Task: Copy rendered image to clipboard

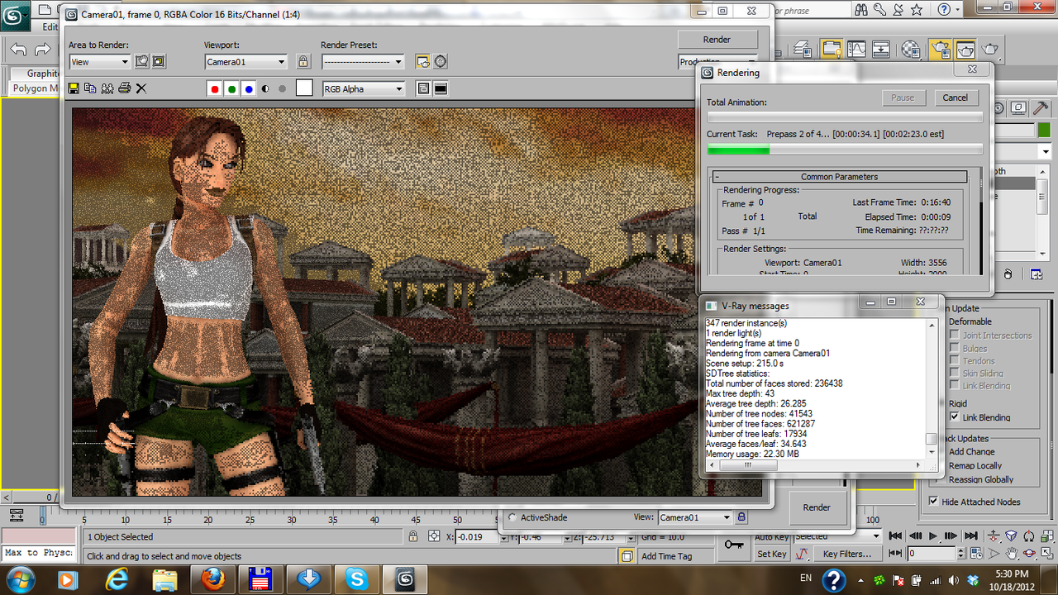Action: tap(90, 88)
